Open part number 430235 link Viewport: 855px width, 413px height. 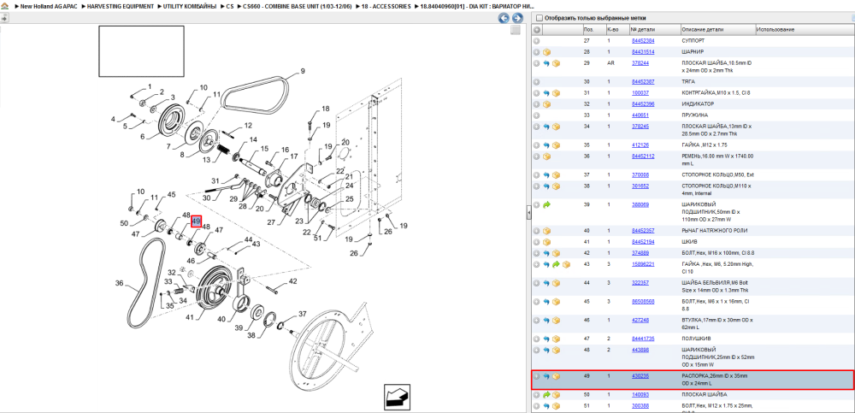[x=640, y=376]
